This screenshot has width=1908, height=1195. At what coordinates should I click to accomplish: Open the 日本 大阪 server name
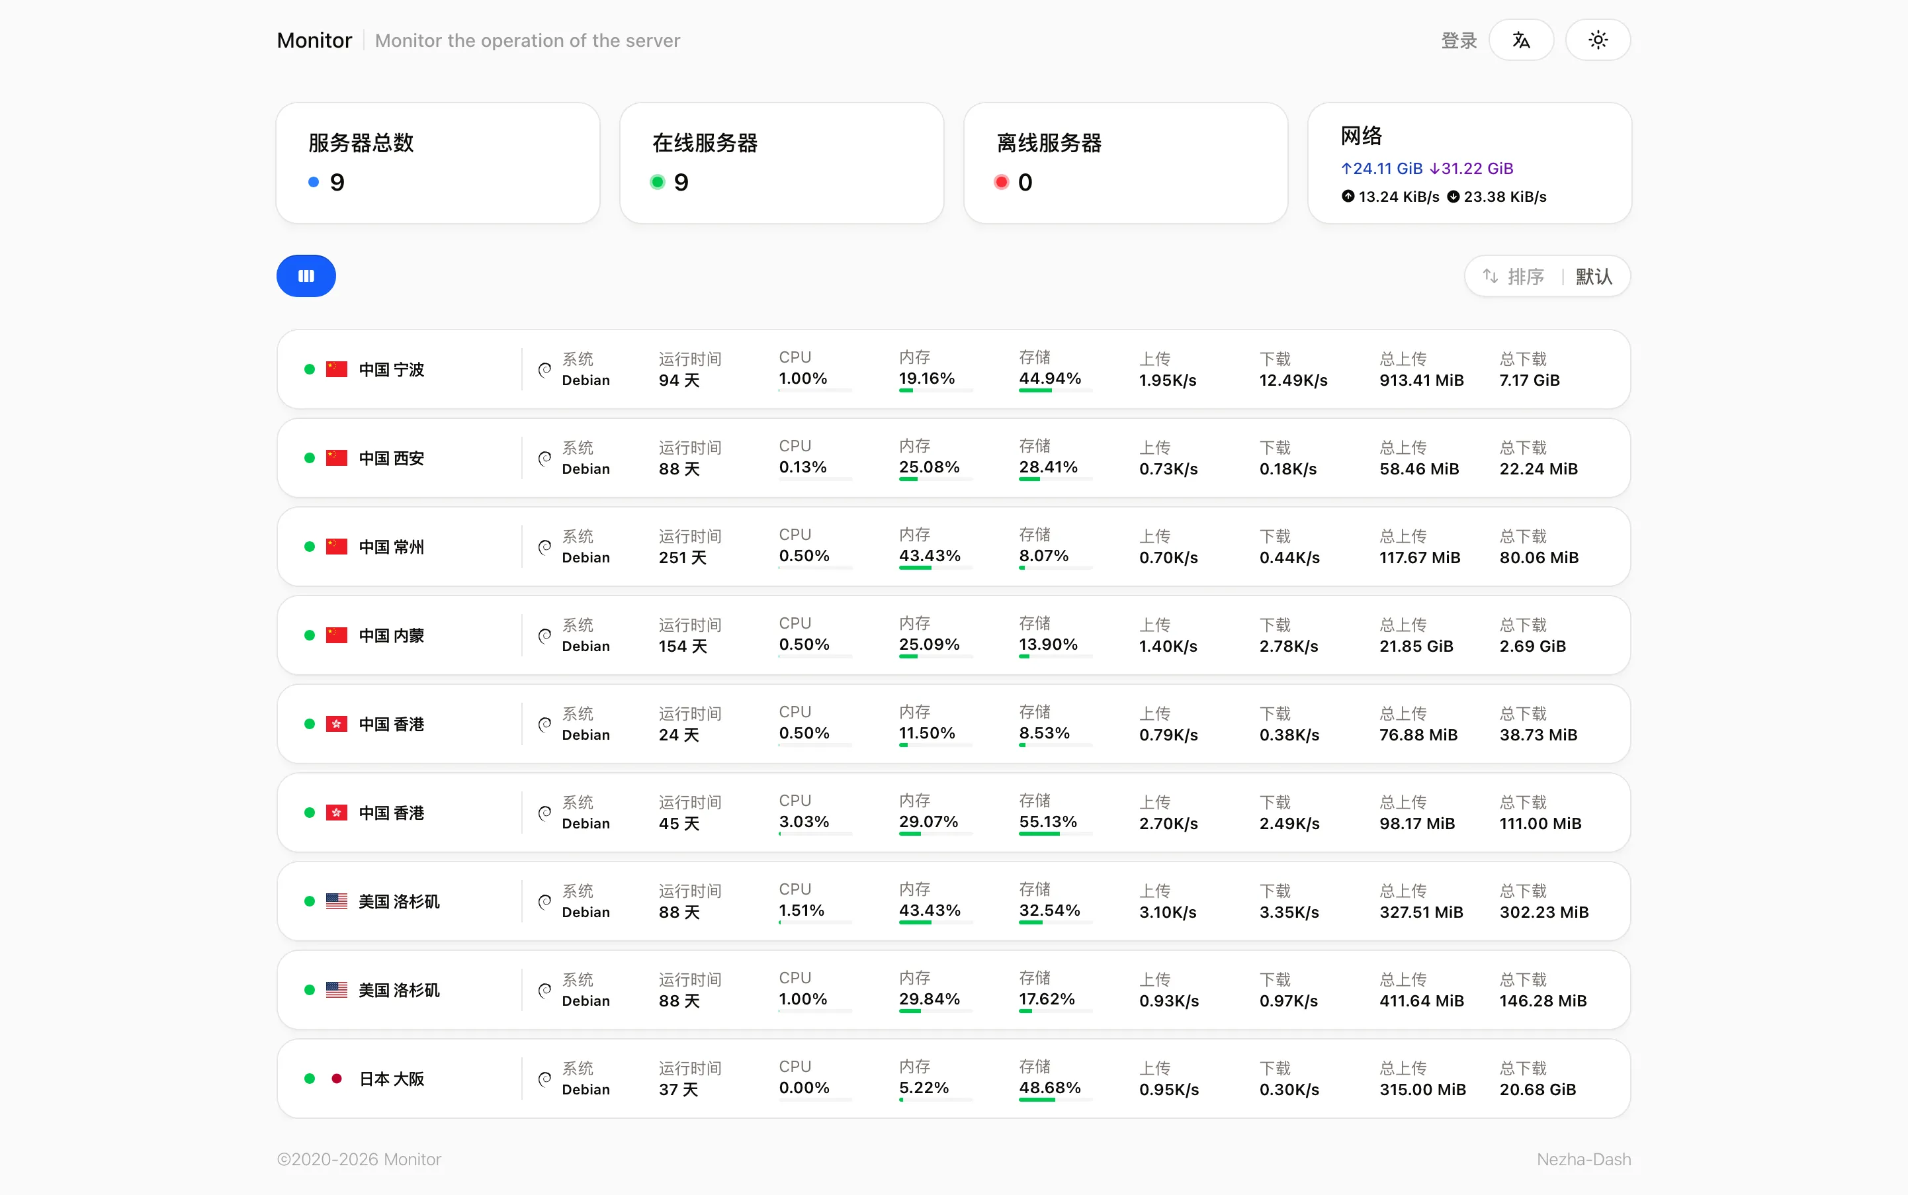392,1079
